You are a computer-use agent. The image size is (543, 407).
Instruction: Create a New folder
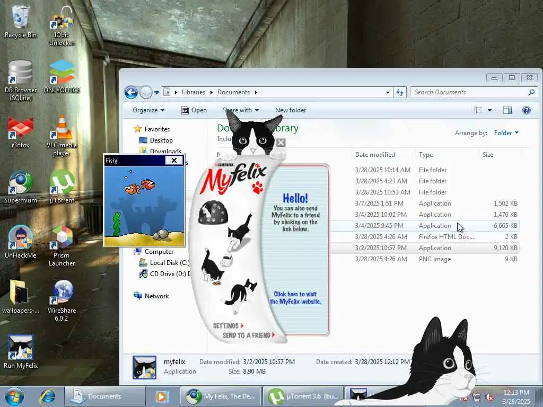click(291, 110)
